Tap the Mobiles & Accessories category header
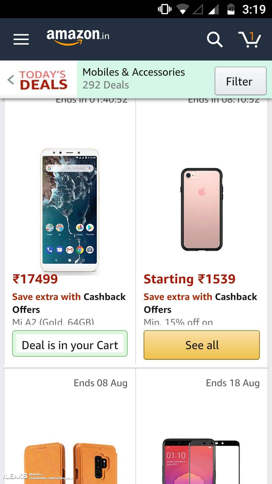This screenshot has height=484, width=272. click(133, 72)
